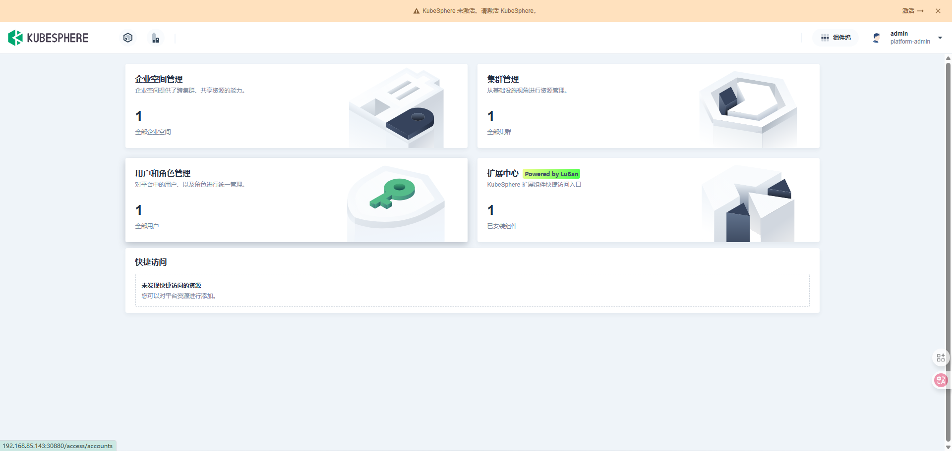Screen dimensions: 952x451
Task: Click the 全部集群 count label
Action: (499, 132)
